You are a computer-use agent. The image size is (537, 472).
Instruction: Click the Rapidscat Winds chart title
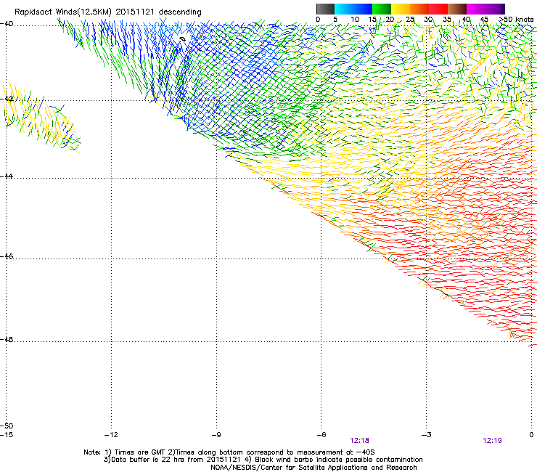108,12
